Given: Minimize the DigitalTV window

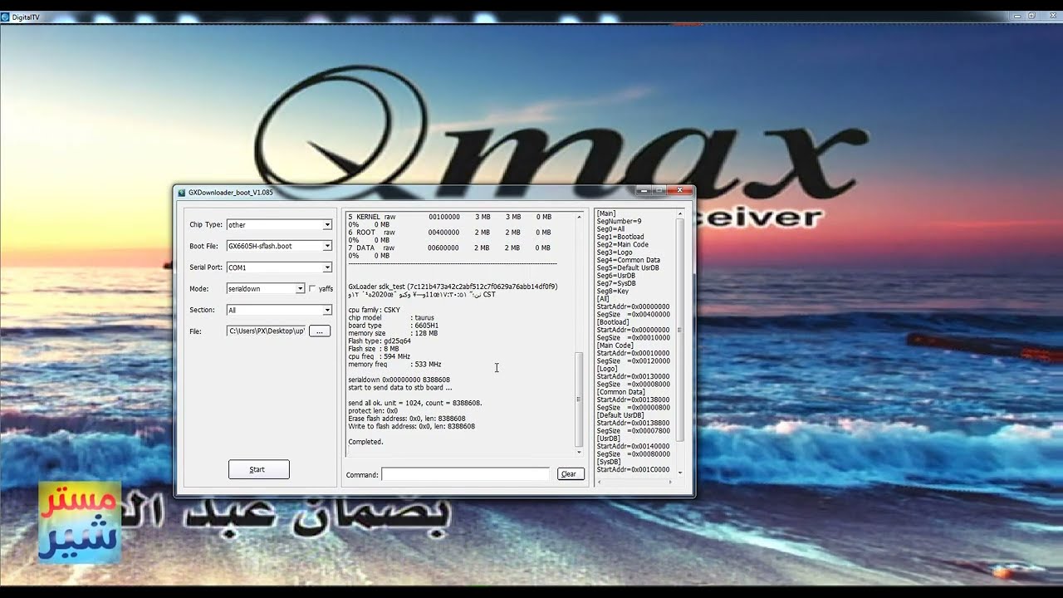Looking at the screenshot, I should (x=1019, y=16).
